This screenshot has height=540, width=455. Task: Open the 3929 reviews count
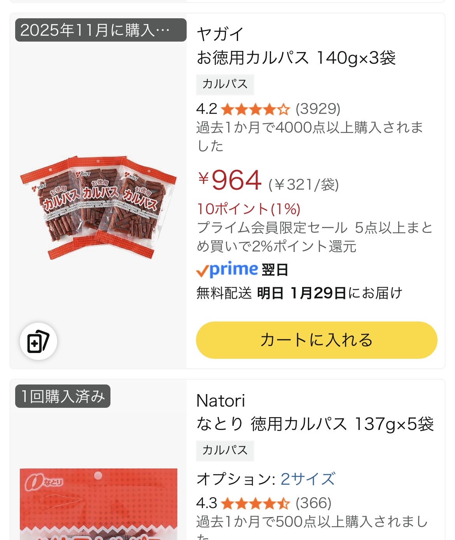click(318, 109)
